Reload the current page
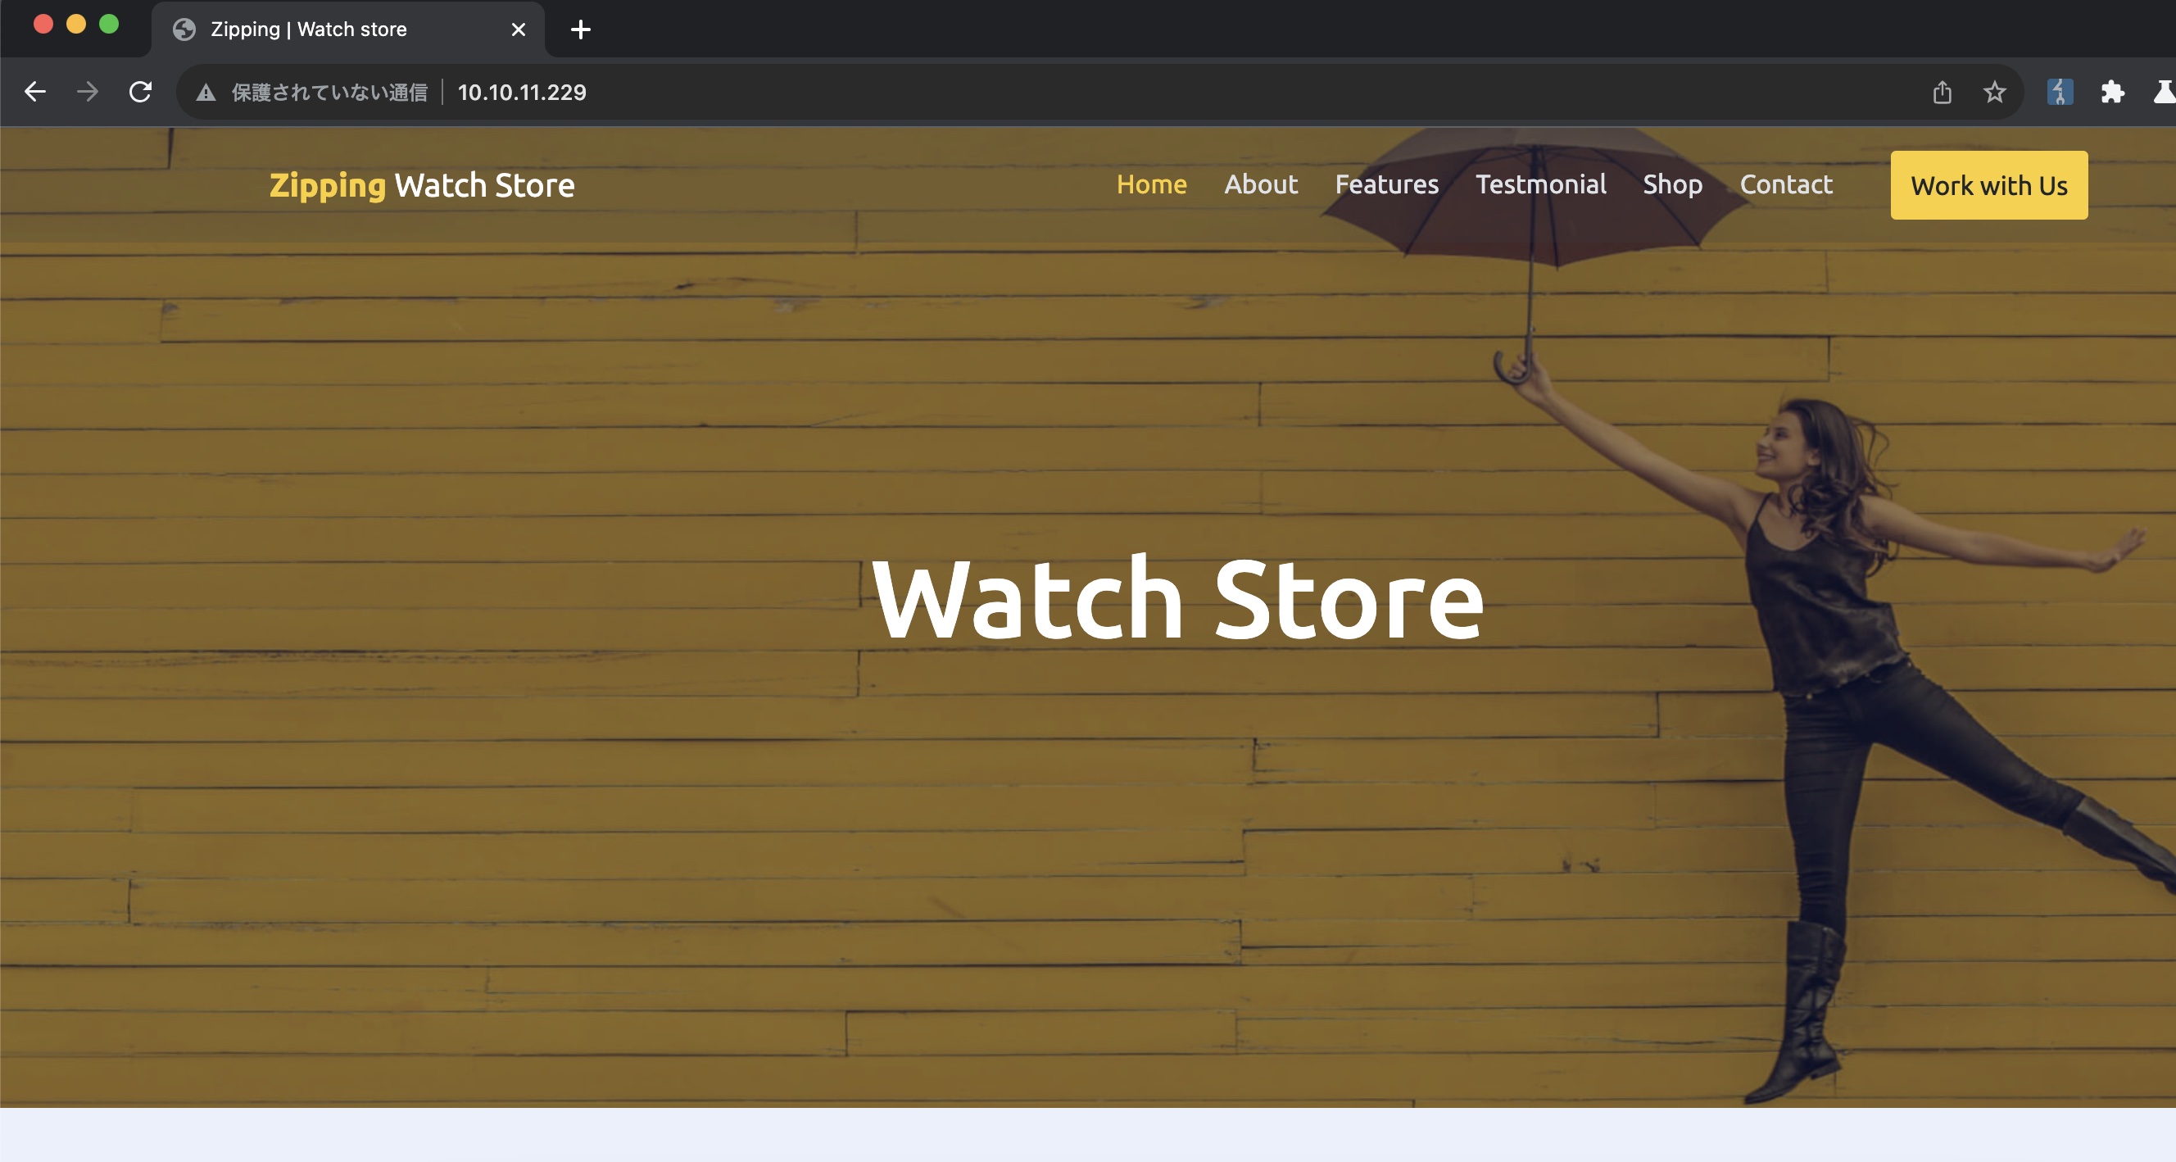The image size is (2176, 1162). (x=140, y=91)
